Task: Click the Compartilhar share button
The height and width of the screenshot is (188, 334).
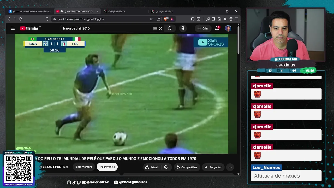Action: [187, 167]
